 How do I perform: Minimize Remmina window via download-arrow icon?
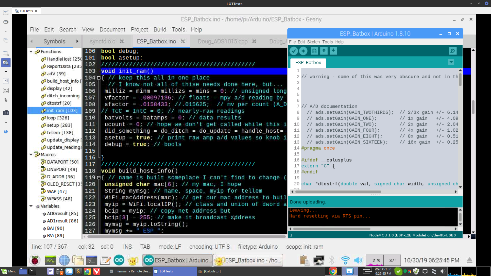[6, 122]
